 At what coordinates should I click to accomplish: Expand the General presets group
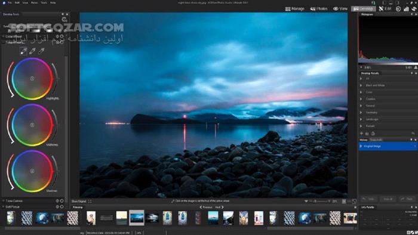pyautogui.click(x=361, y=106)
